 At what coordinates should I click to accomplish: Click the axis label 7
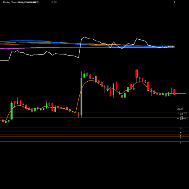181,133
